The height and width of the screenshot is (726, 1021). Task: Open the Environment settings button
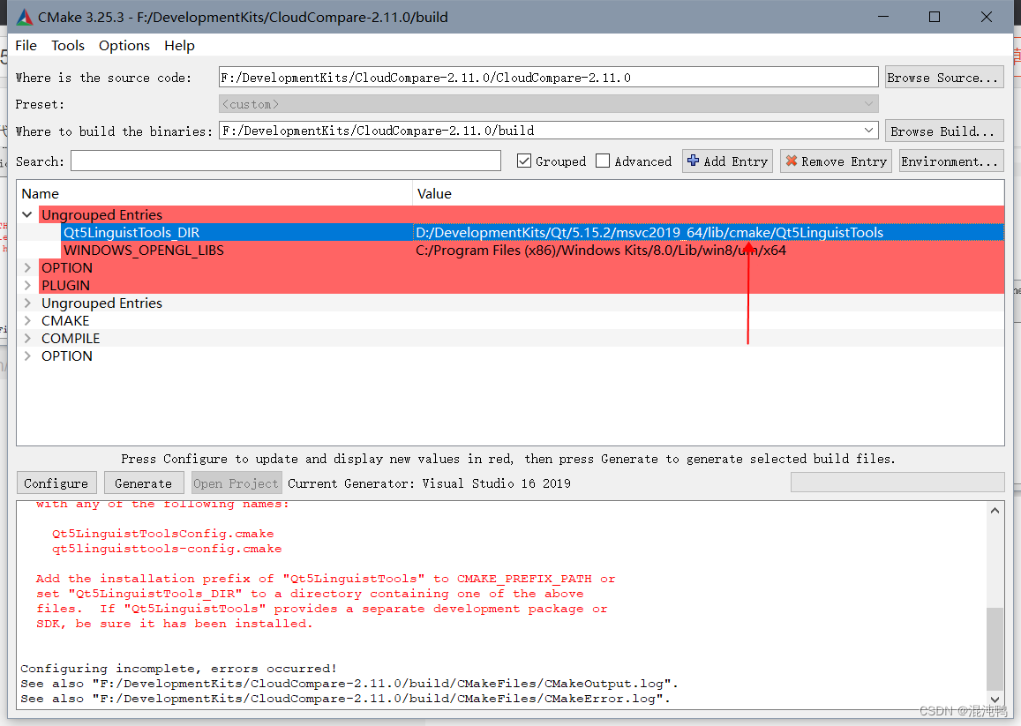coord(951,161)
